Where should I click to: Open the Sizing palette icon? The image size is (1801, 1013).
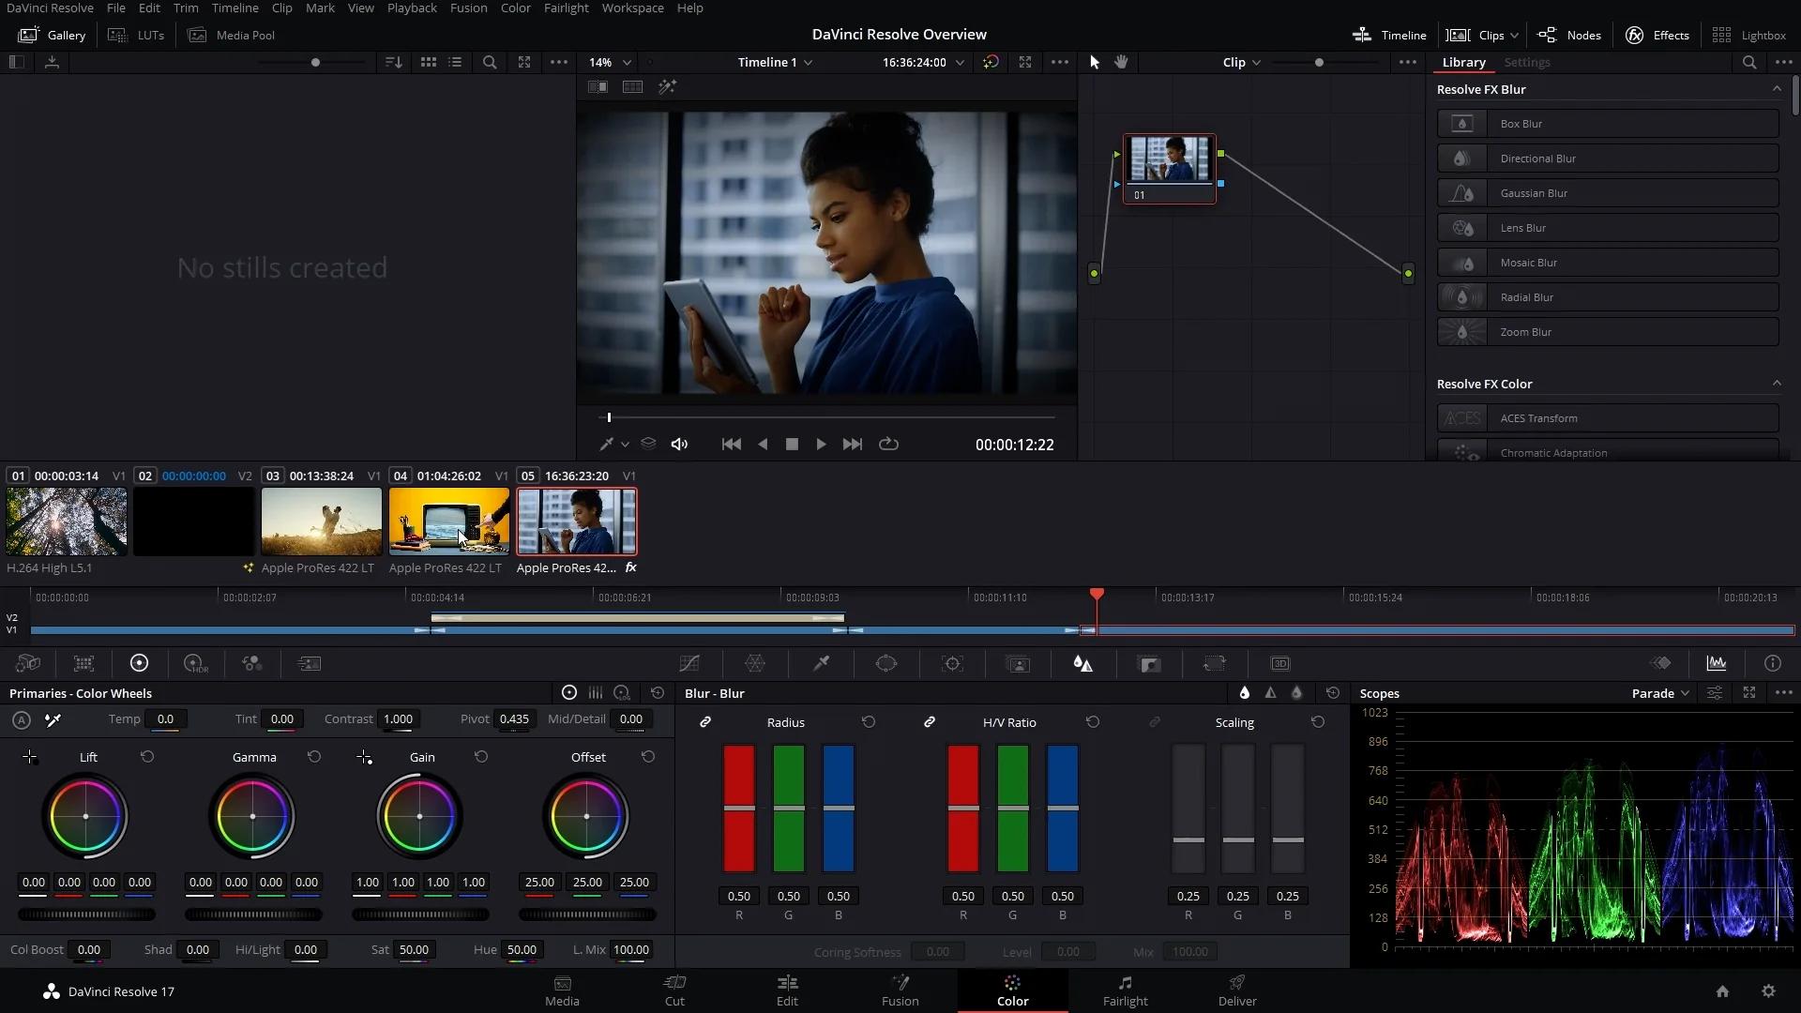point(1215,664)
